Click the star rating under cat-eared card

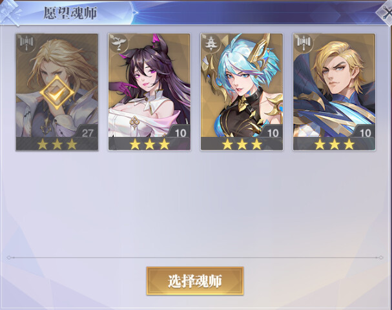[149, 144]
